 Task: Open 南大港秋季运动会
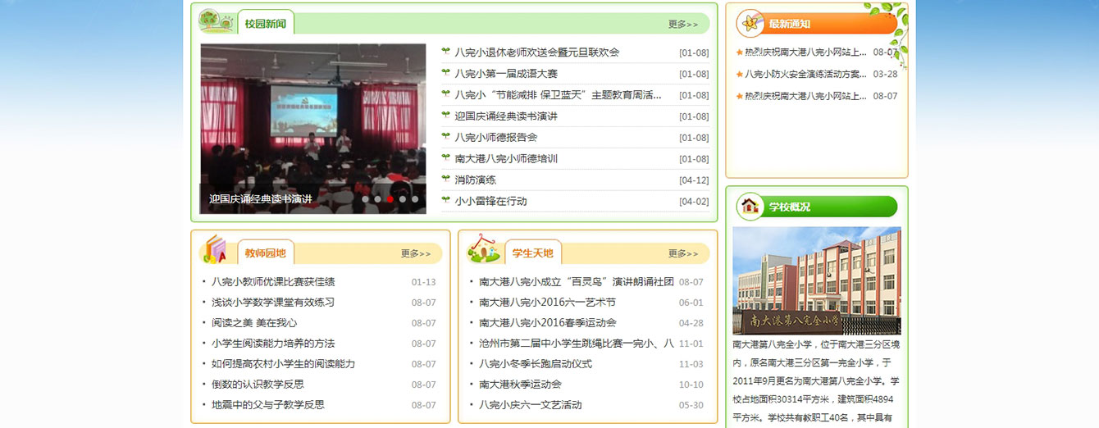pyautogui.click(x=520, y=385)
